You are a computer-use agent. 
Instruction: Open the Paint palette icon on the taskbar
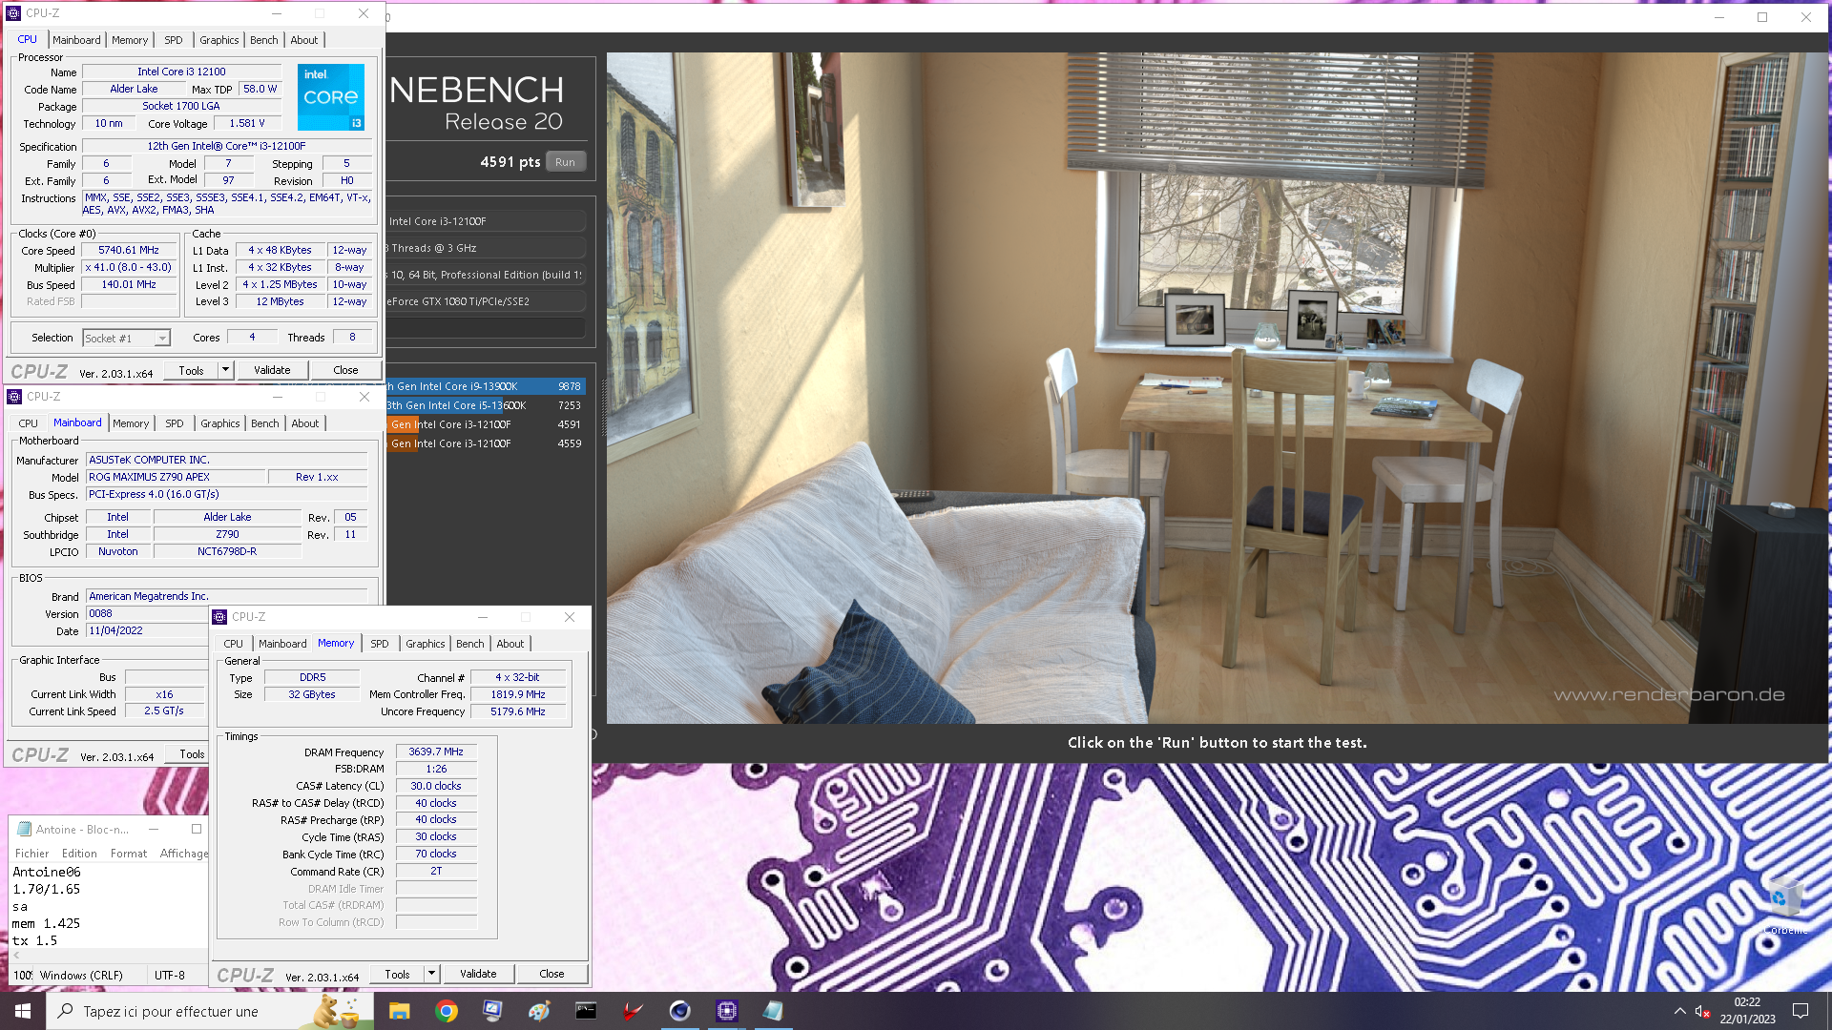click(539, 1011)
